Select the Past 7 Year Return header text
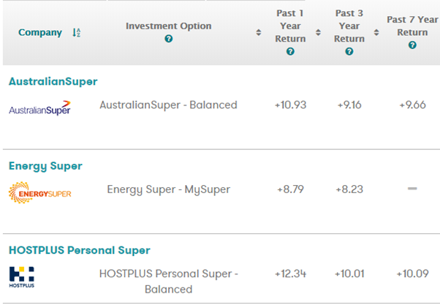440x305 pixels. point(413,26)
